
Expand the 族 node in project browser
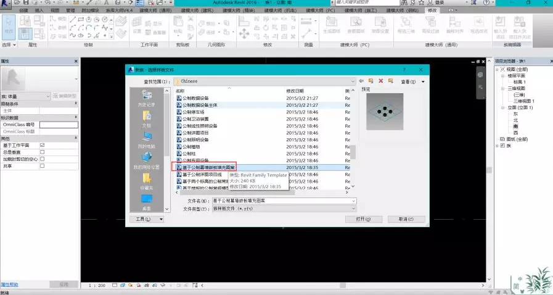coord(498,146)
